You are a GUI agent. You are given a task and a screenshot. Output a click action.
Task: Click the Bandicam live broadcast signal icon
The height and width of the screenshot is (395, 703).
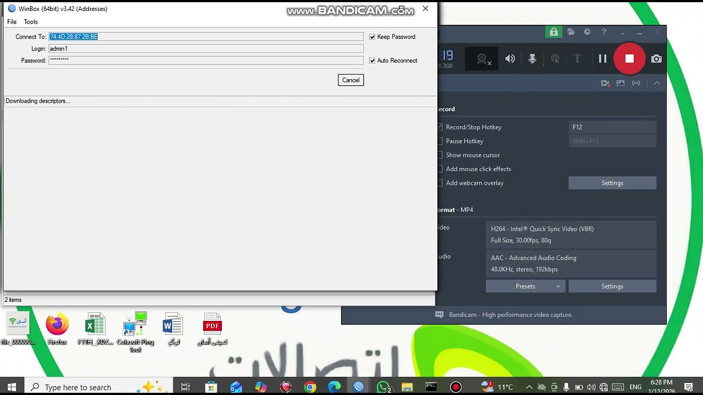click(636, 83)
